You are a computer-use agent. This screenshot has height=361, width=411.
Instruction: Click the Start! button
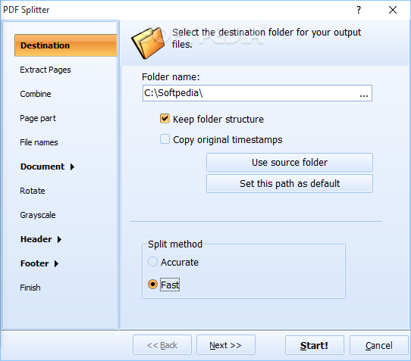314,345
